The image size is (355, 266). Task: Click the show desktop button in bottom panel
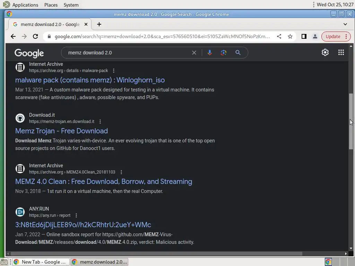pos(4,262)
